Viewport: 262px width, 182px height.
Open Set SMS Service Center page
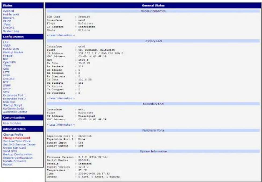coord(20,145)
